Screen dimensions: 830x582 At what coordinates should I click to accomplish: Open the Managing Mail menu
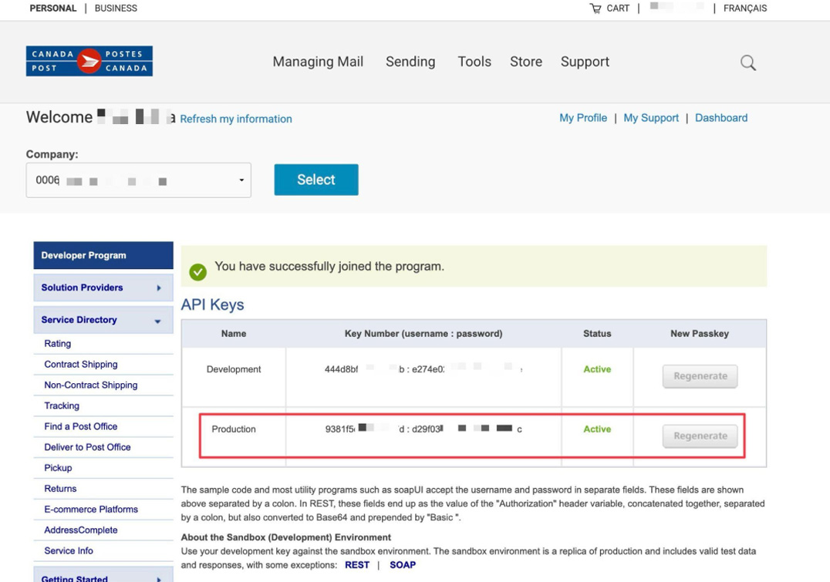click(318, 62)
